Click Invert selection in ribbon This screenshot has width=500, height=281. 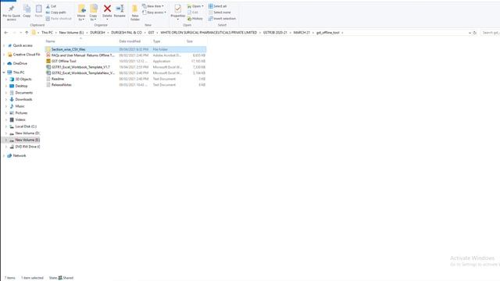pos(222,19)
